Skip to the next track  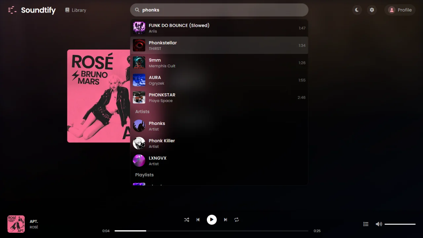[x=225, y=220]
